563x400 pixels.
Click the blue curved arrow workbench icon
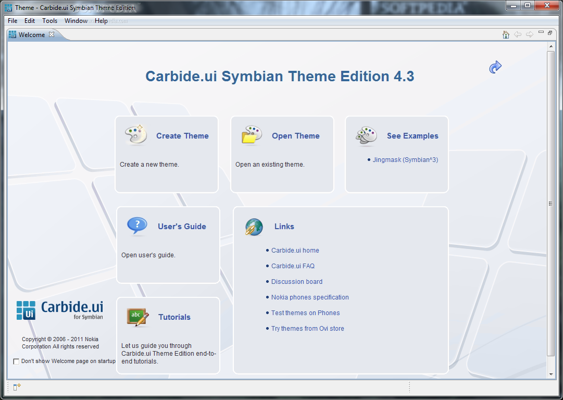coord(495,67)
